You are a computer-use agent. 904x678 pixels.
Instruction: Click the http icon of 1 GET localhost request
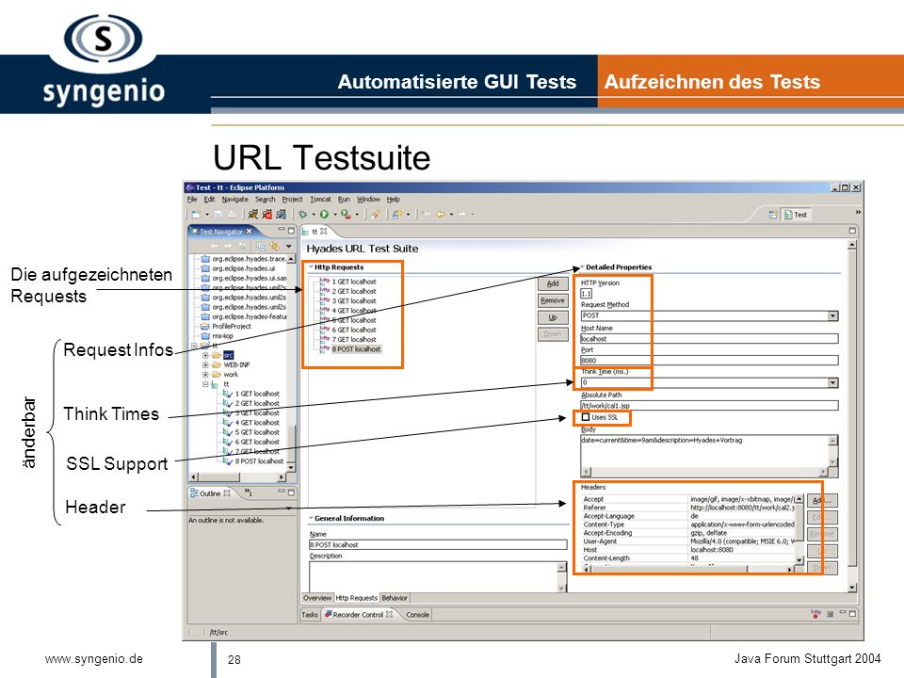[x=325, y=282]
